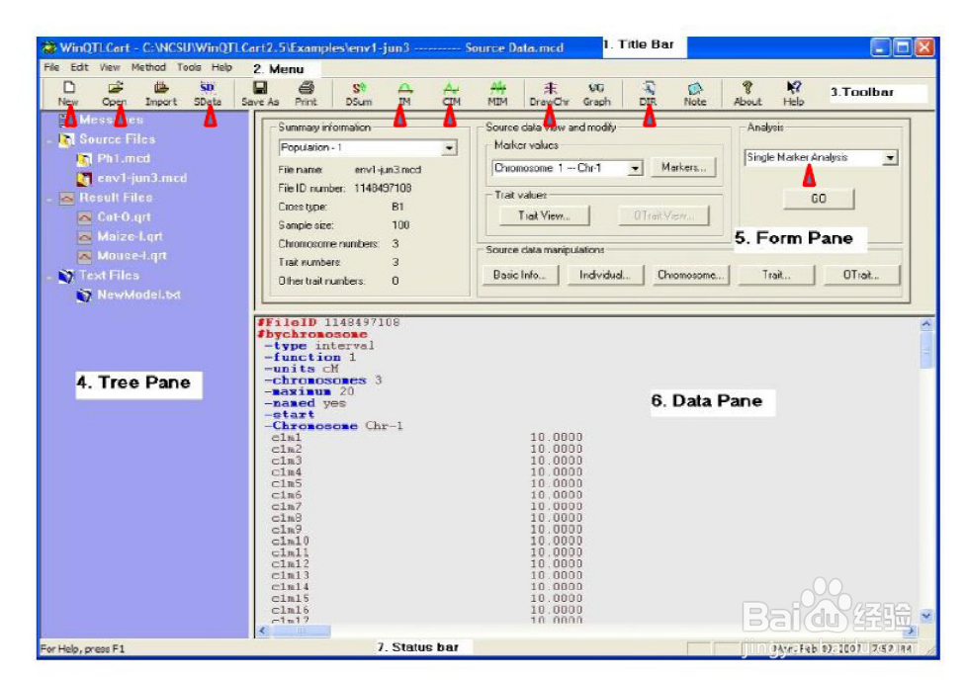
Task: Click the data pane vertical scroll-down arrow
Action: click(x=926, y=616)
